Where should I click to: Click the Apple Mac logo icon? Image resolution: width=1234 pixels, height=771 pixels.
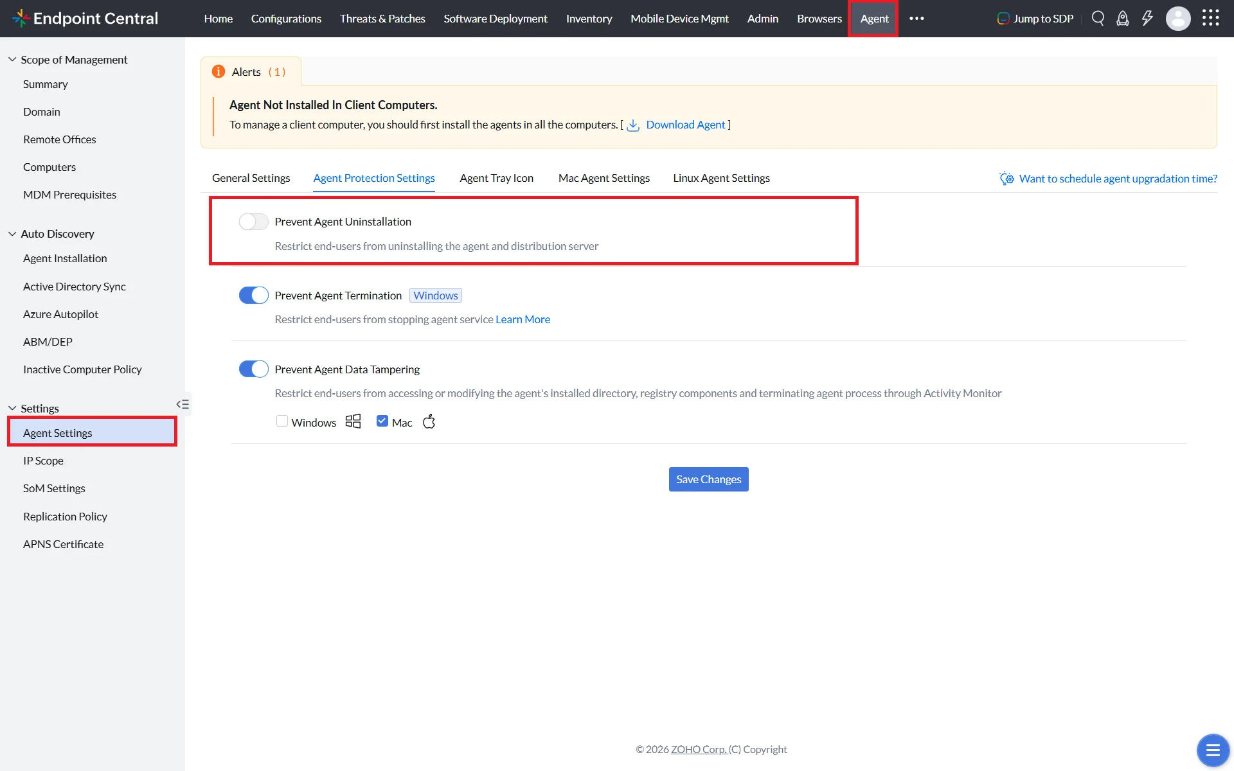pyautogui.click(x=429, y=421)
